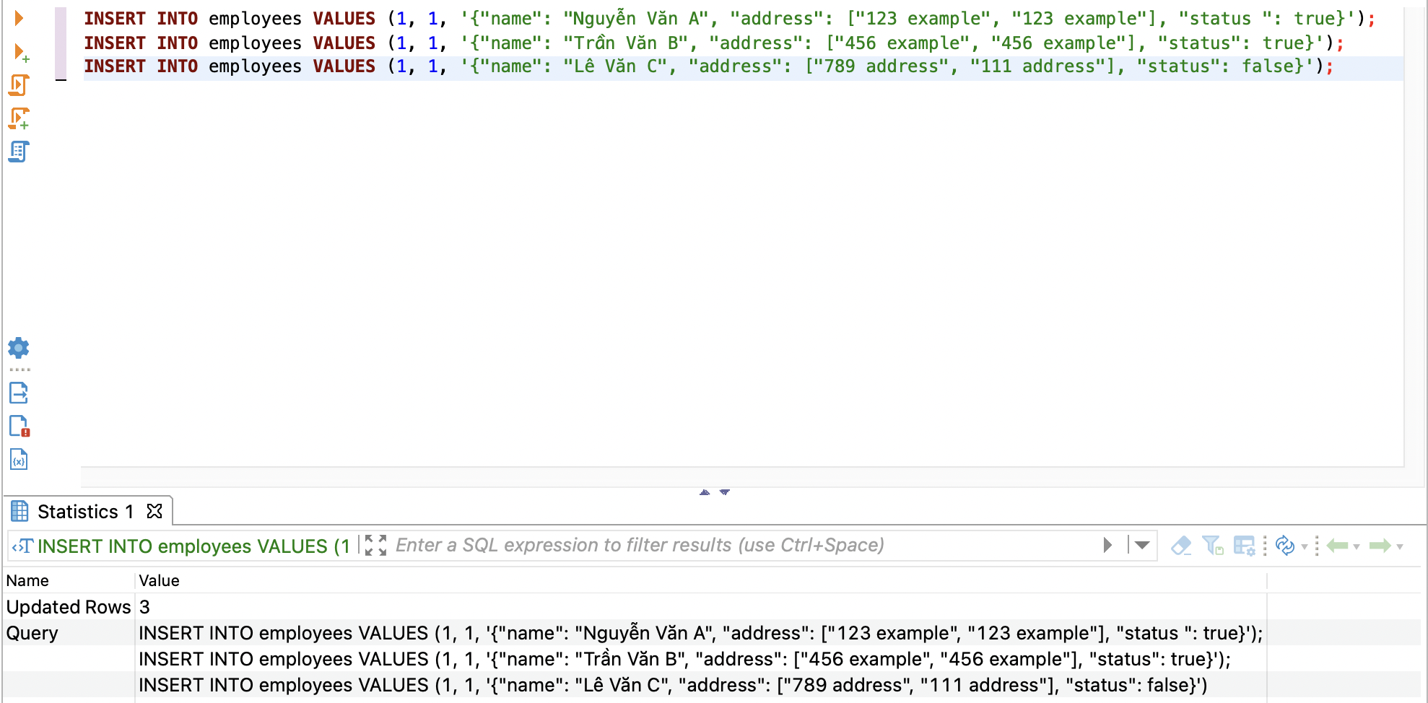The image size is (1428, 703).
Task: Refresh the Statistics results
Action: pyautogui.click(x=1285, y=546)
